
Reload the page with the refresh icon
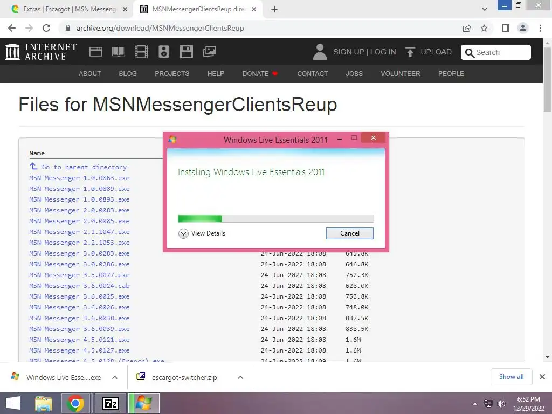coord(46,28)
